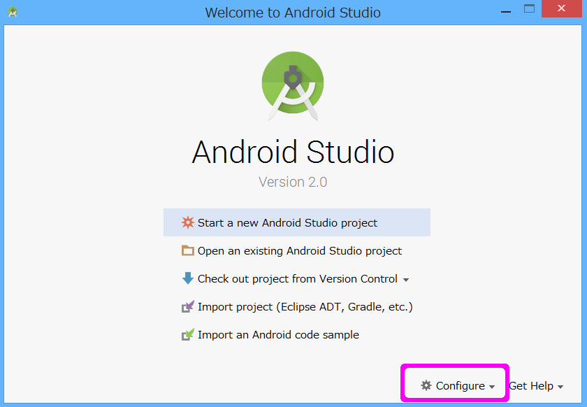Import an Android code sample
The height and width of the screenshot is (407, 587).
coord(297,335)
